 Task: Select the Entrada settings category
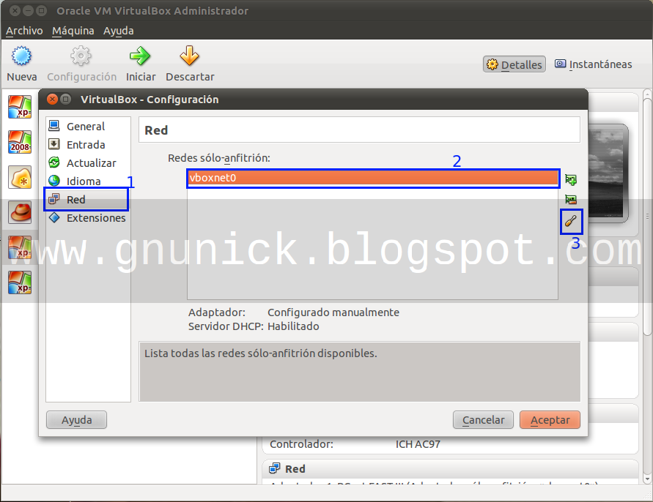(85, 144)
